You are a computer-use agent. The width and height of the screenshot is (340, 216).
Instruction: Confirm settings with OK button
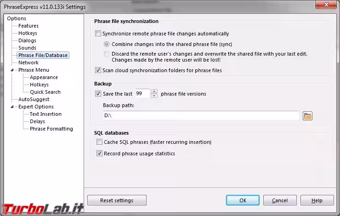click(243, 200)
